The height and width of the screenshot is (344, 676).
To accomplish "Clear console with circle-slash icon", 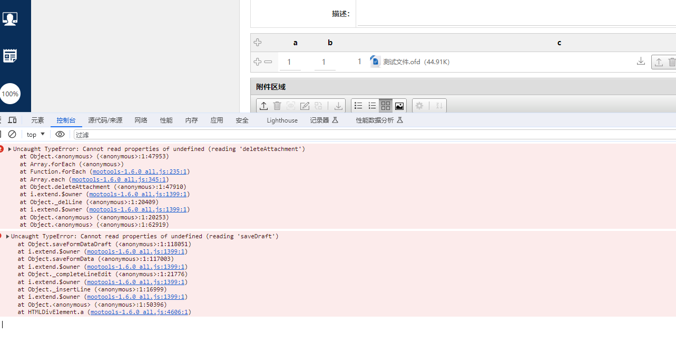I will pos(12,134).
